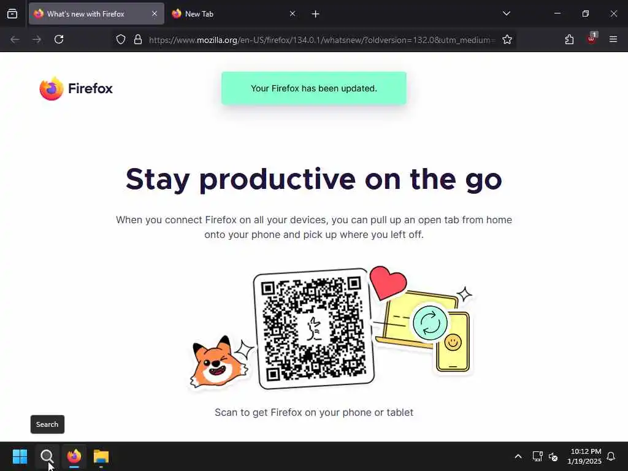Open the Windows Start menu
The width and height of the screenshot is (628, 471).
(20, 456)
